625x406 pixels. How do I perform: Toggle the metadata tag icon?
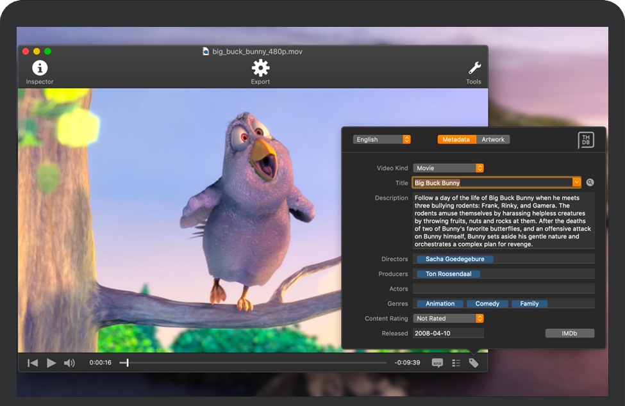(x=474, y=363)
